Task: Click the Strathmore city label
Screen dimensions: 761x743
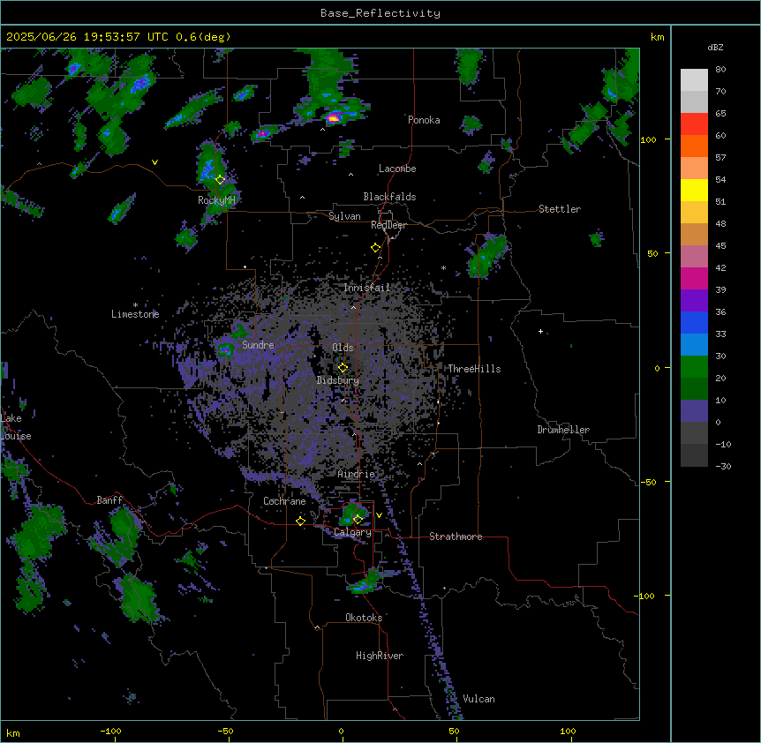Action: coord(456,537)
